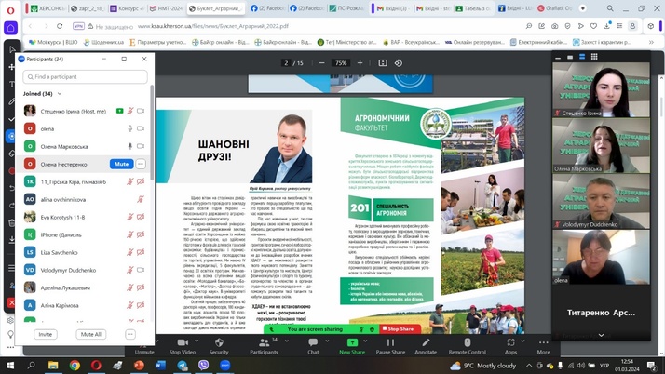
Task: Reload the browser page
Action: 60,26
